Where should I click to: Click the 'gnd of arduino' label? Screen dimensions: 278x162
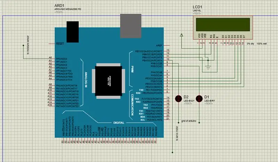pyautogui.click(x=189, y=121)
